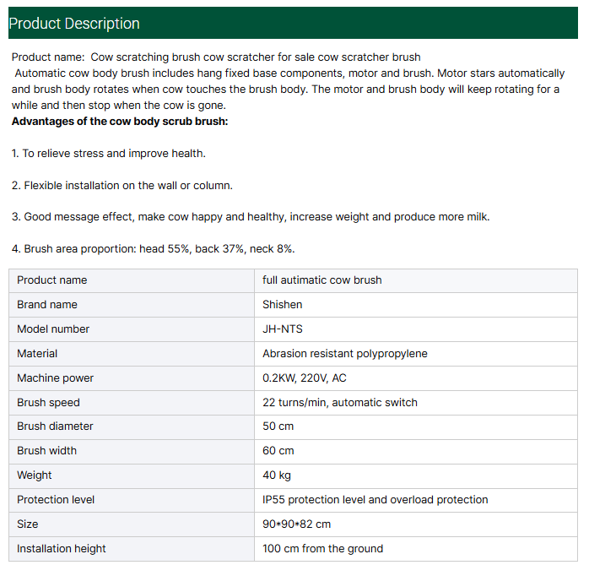
Task: Click the 'Brush diameter' label cell
Action: [55, 426]
